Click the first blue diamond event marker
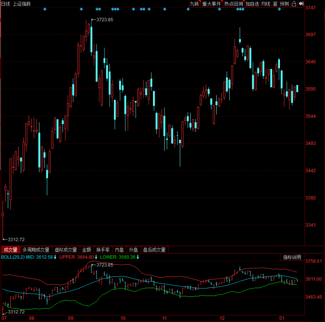The image size is (325, 322). (x=45, y=9)
